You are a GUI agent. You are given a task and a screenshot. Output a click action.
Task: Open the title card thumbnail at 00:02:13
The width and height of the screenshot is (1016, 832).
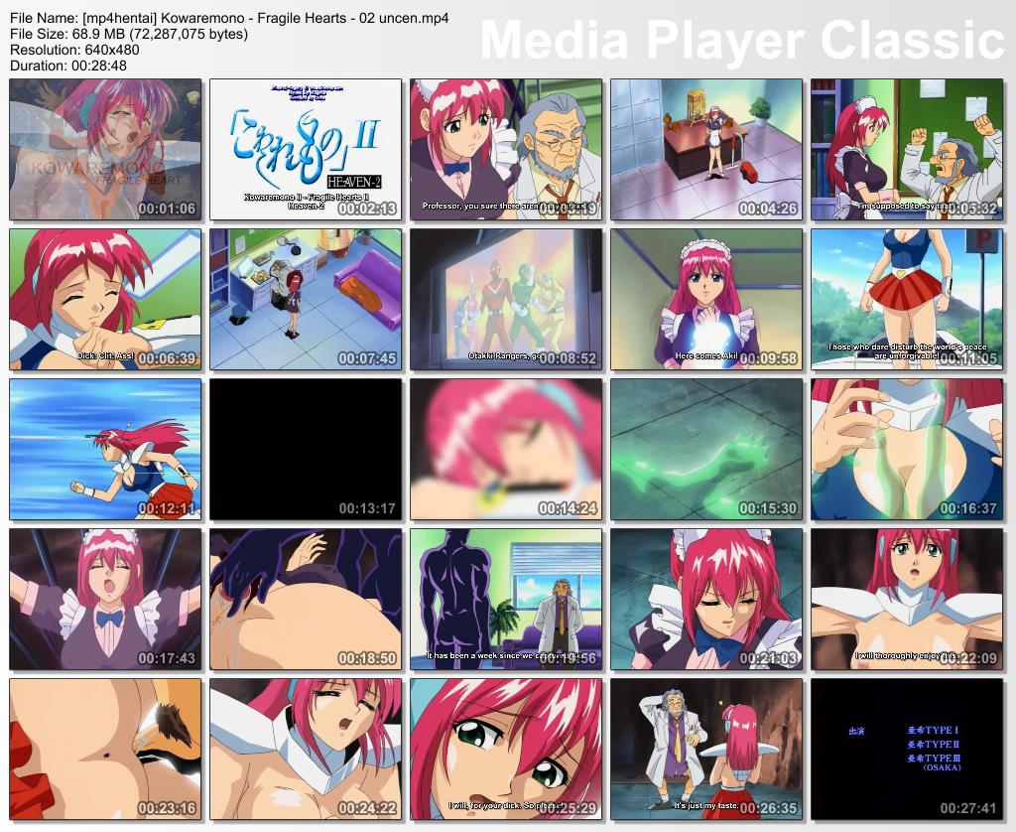click(306, 149)
